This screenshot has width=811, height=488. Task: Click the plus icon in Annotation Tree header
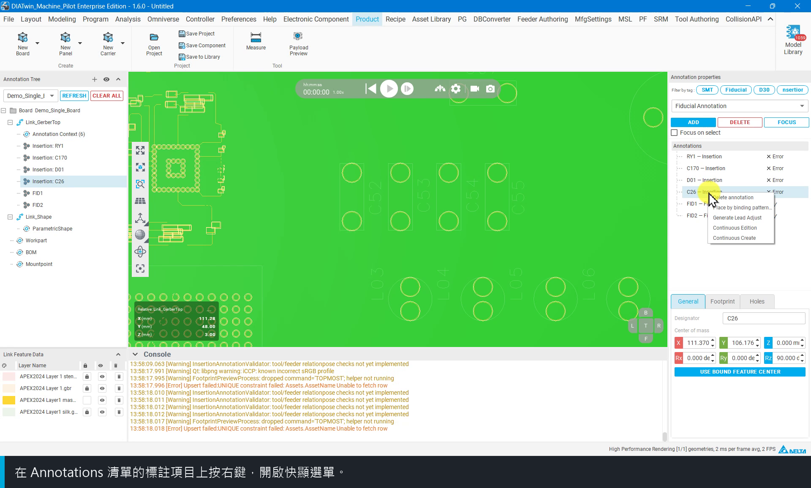pyautogui.click(x=95, y=79)
